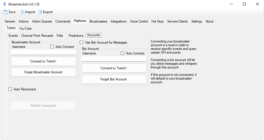The height and width of the screenshot is (140, 264).
Task: Open the Events sub-tab
Action: [13, 36]
